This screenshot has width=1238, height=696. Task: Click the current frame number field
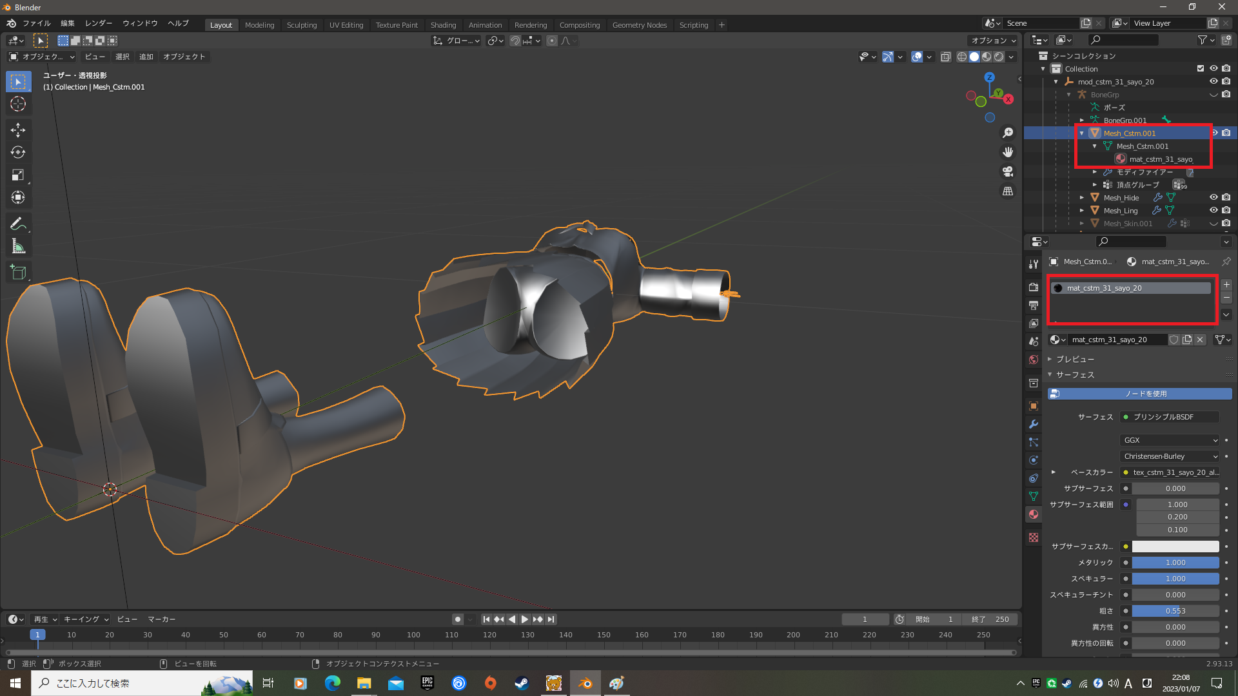coord(865,619)
